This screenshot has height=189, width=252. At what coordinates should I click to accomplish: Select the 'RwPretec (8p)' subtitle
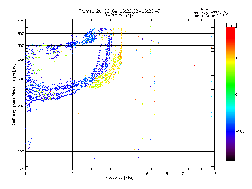[x=119, y=15]
